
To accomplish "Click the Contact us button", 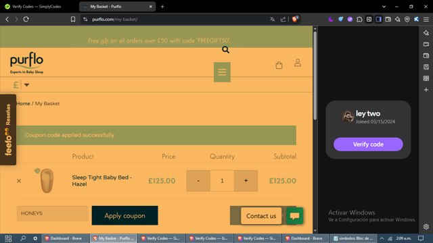I will (x=261, y=216).
